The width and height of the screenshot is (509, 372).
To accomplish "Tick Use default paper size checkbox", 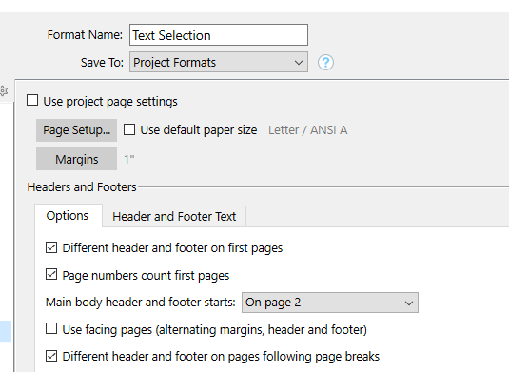I will click(x=129, y=129).
